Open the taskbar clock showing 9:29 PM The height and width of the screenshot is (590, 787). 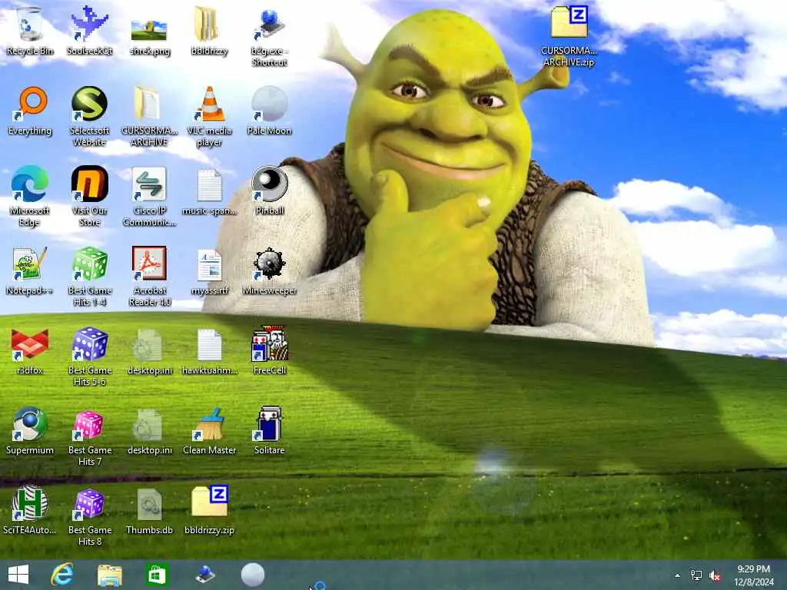click(x=753, y=575)
